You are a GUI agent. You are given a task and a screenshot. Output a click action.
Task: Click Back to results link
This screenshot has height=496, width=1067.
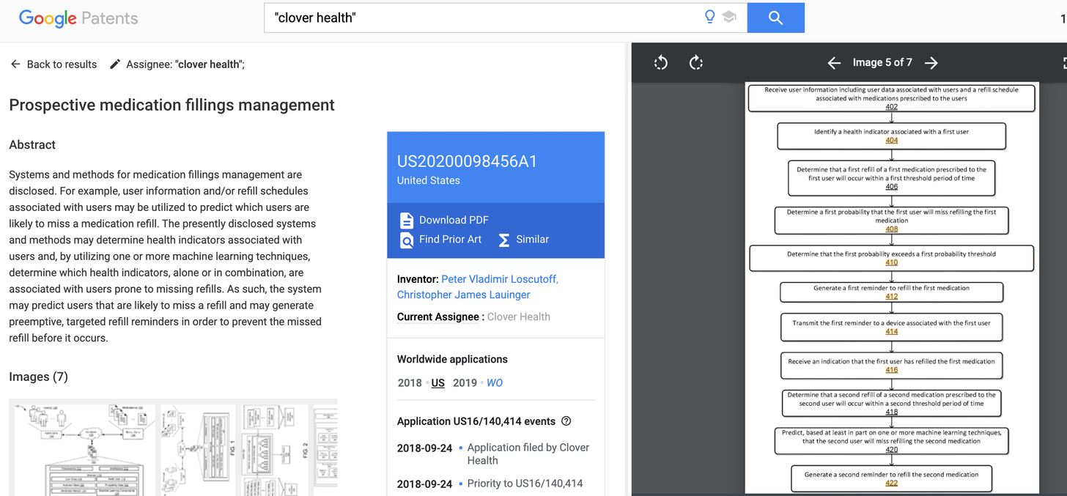(x=62, y=64)
